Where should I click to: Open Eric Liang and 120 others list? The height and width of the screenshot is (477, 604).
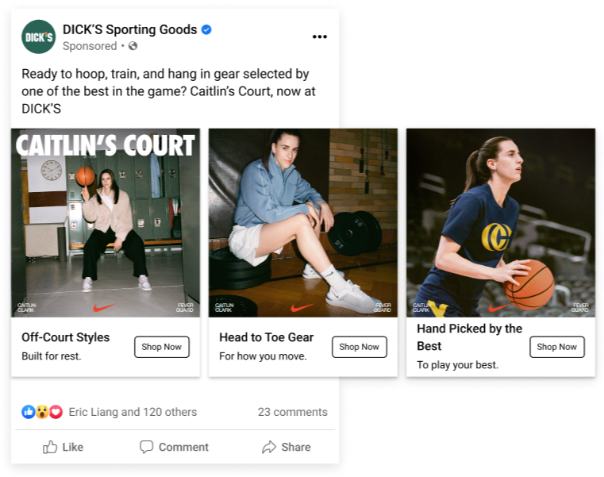[133, 412]
